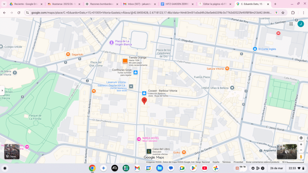
Task: Open the Street View thumbnail preview
Action: pyautogui.click(x=287, y=152)
